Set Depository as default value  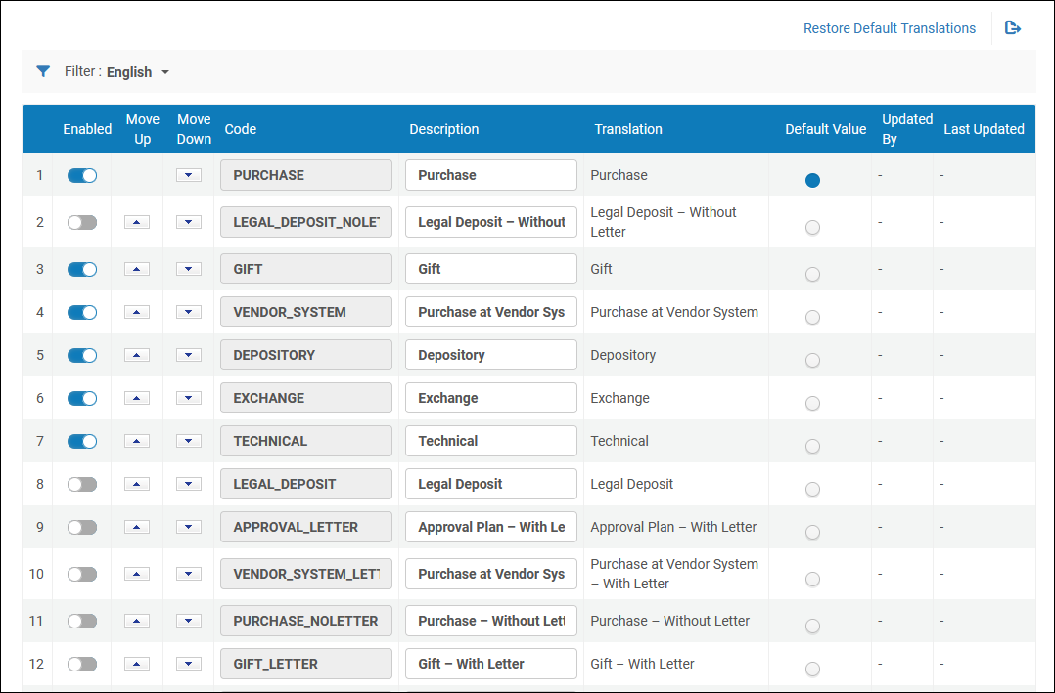(x=812, y=361)
